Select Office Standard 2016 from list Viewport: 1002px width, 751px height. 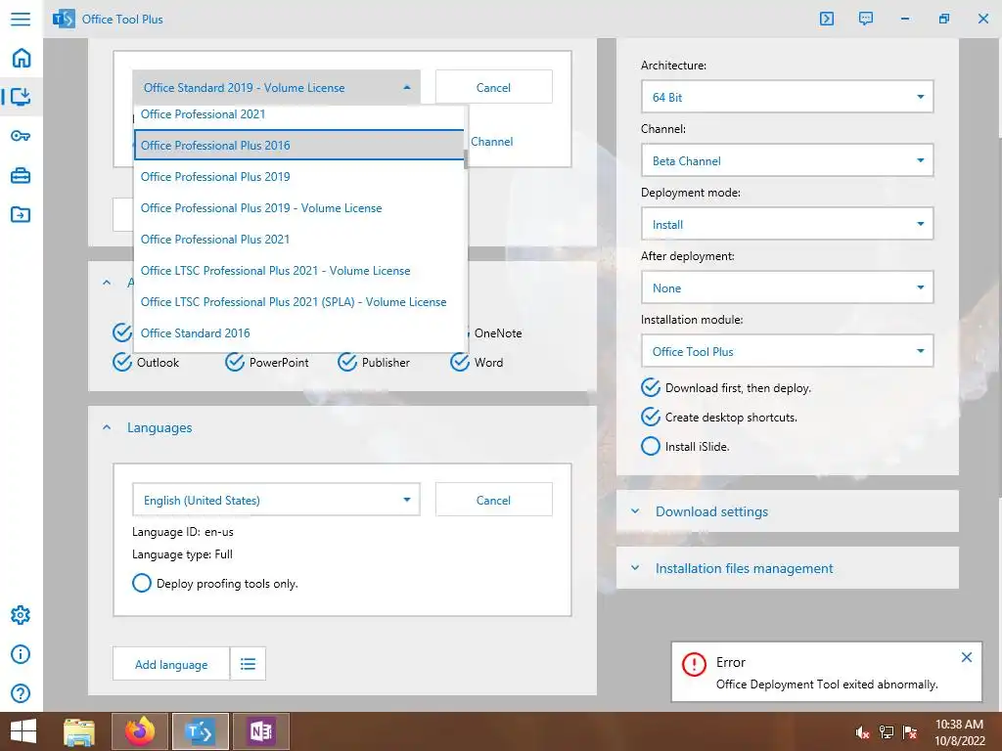[299, 332]
